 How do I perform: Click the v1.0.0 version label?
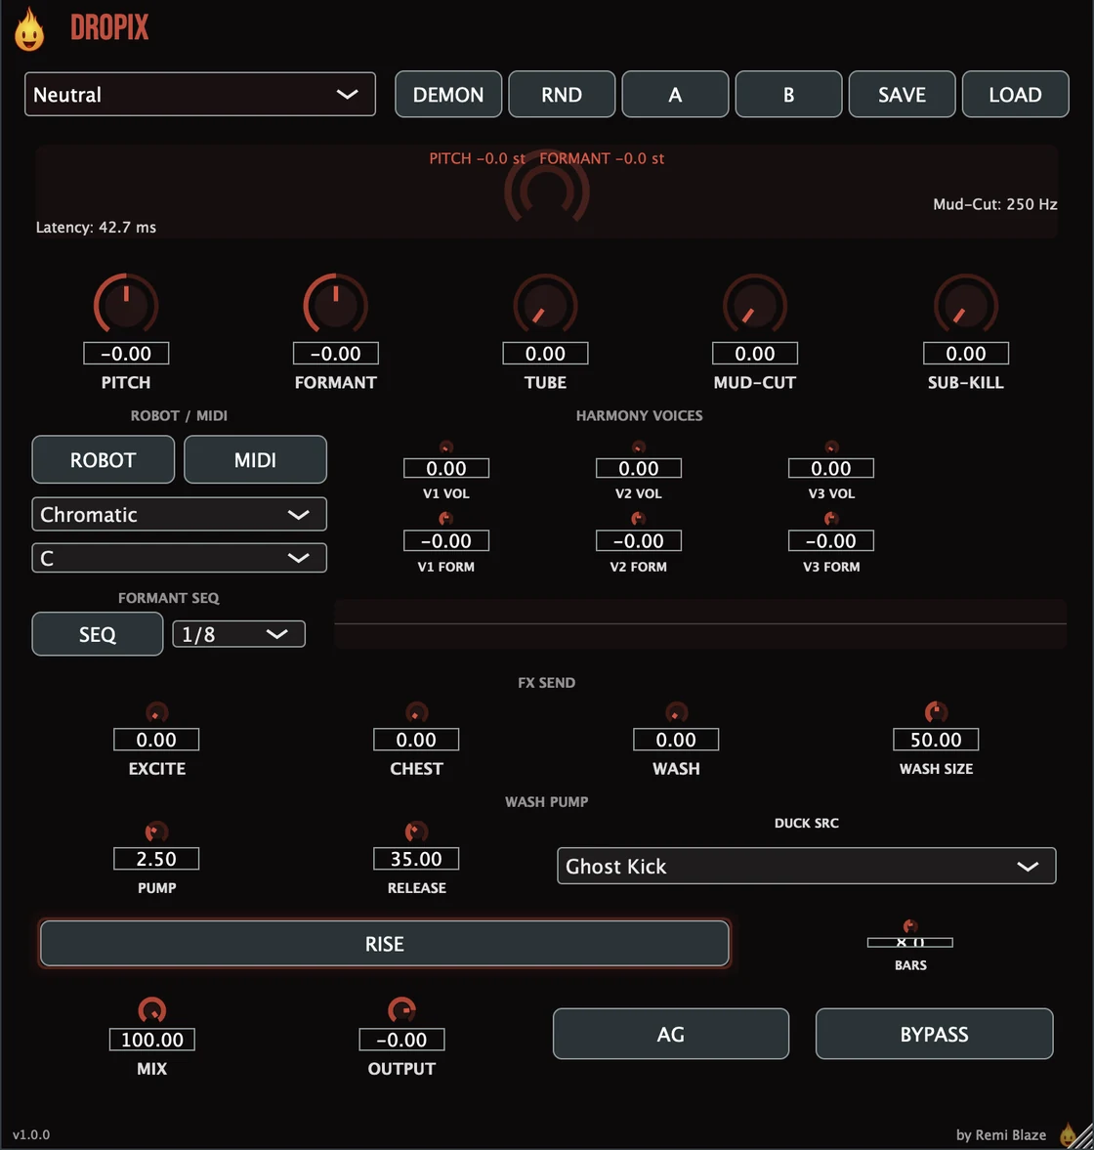coord(31,1134)
